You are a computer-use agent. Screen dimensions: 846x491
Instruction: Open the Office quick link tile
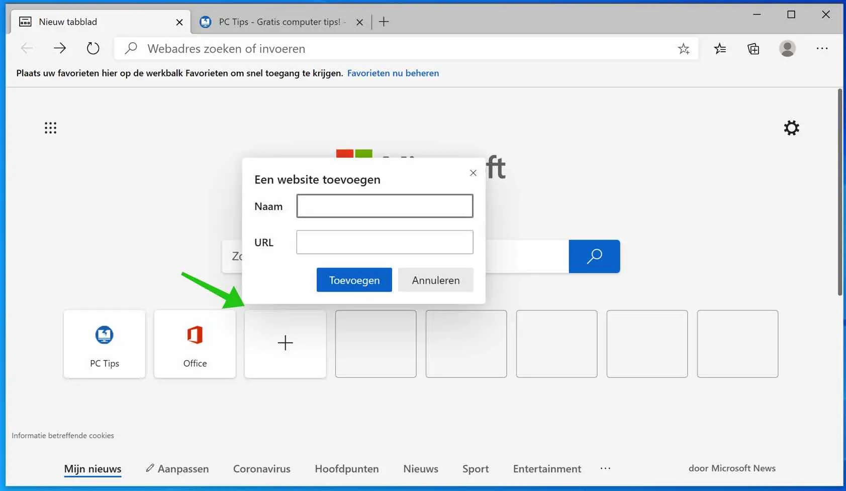[x=195, y=344]
